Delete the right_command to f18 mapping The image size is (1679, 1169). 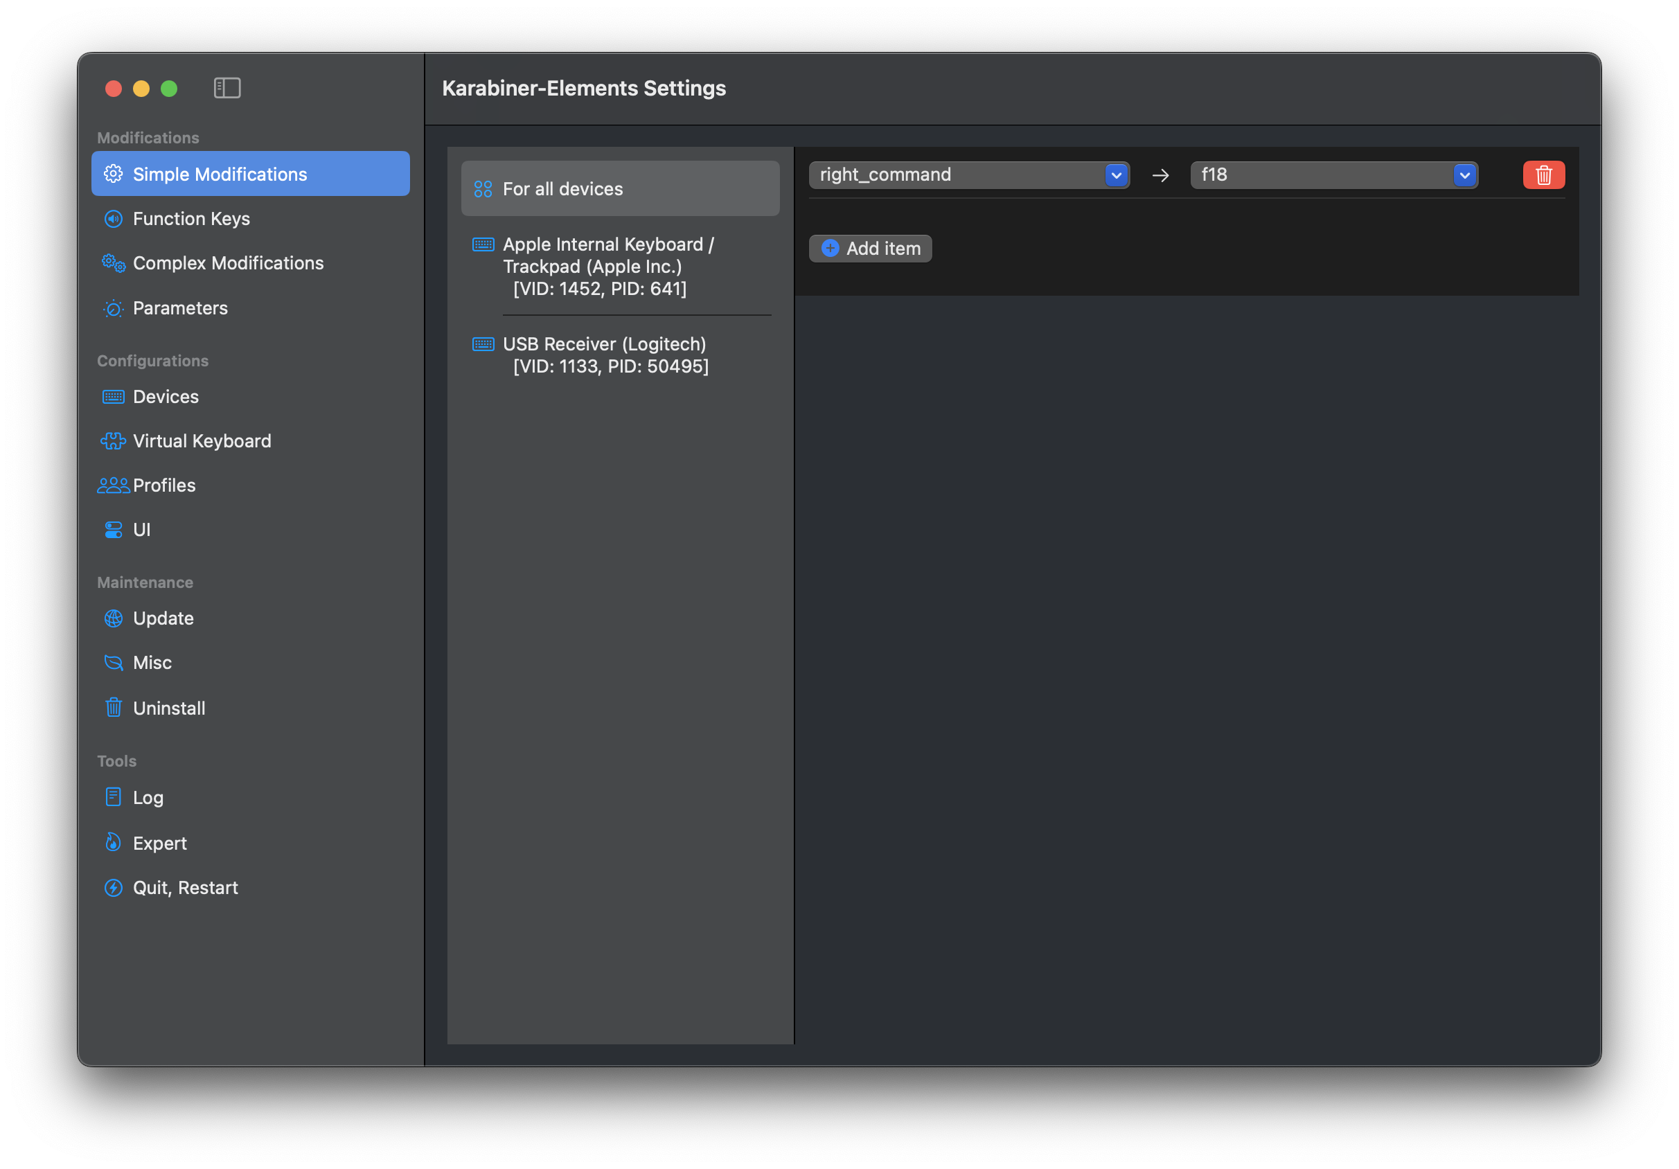[1544, 175]
